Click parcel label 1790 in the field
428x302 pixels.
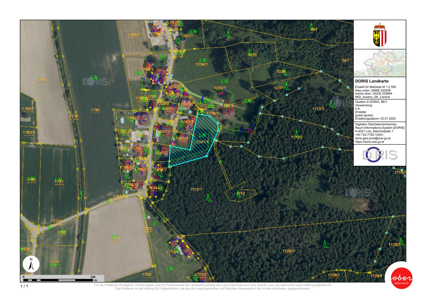tap(95, 110)
